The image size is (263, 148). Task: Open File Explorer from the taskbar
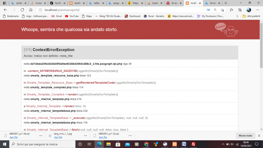[x=109, y=144]
